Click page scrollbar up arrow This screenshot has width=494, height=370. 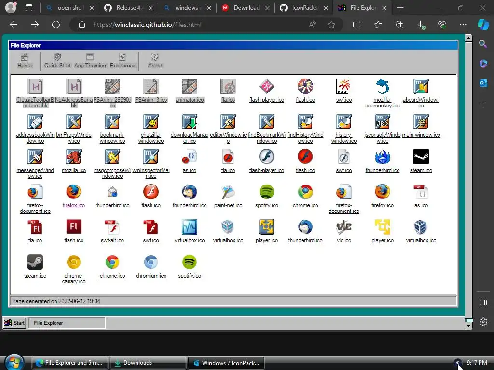coord(468,38)
